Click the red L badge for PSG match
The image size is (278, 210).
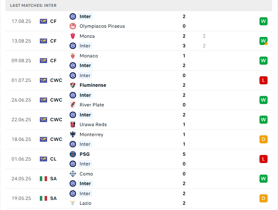[264, 159]
